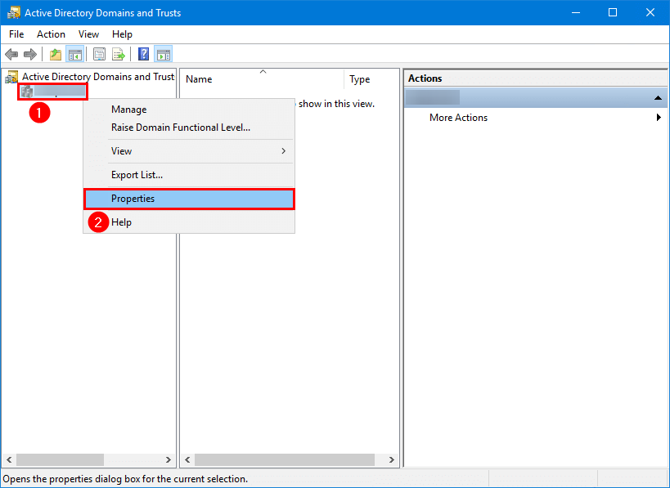This screenshot has height=488, width=670.
Task: Choose Raise Domain Functional Level option
Action: point(189,128)
